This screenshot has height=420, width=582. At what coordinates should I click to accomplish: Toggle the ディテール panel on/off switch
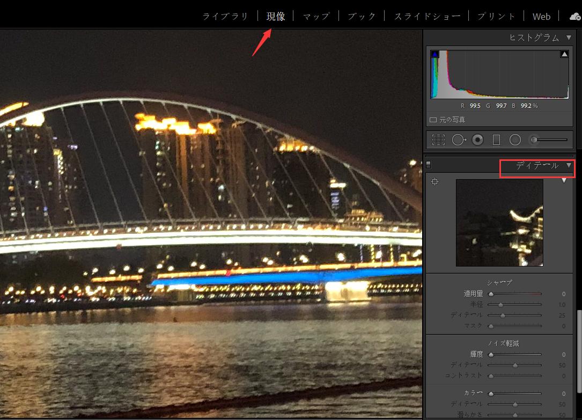tap(428, 165)
